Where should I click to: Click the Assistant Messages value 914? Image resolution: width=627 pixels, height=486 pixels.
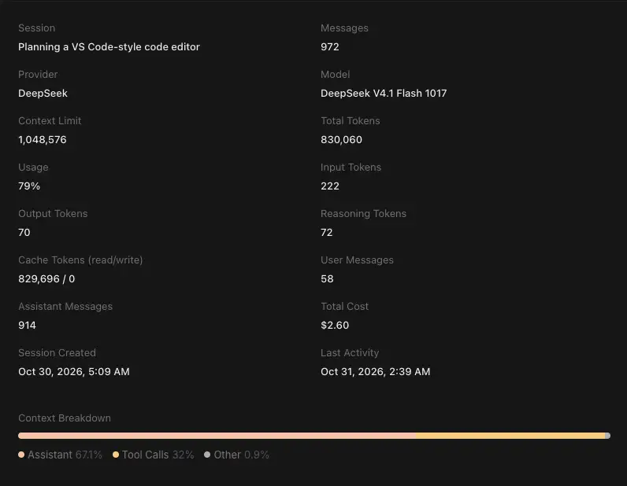point(28,325)
